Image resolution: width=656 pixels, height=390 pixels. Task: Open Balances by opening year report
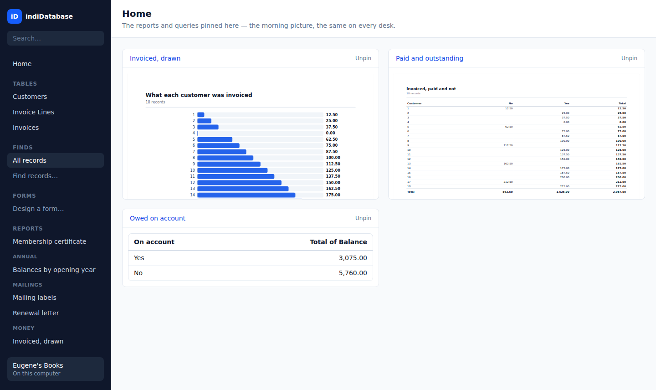[56, 270]
